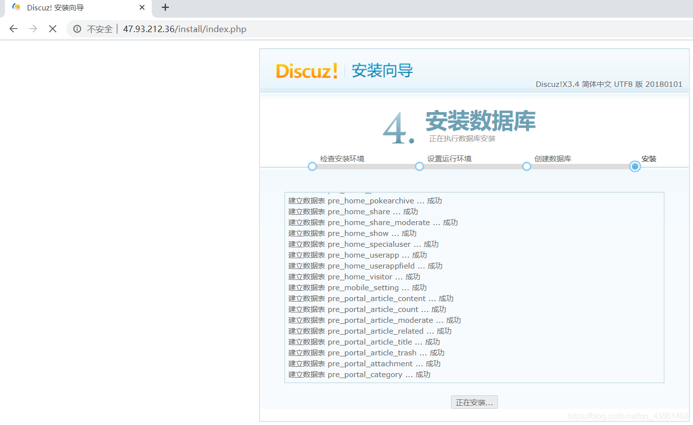693x425 pixels.
Task: Click the 正在安装... button
Action: click(474, 402)
